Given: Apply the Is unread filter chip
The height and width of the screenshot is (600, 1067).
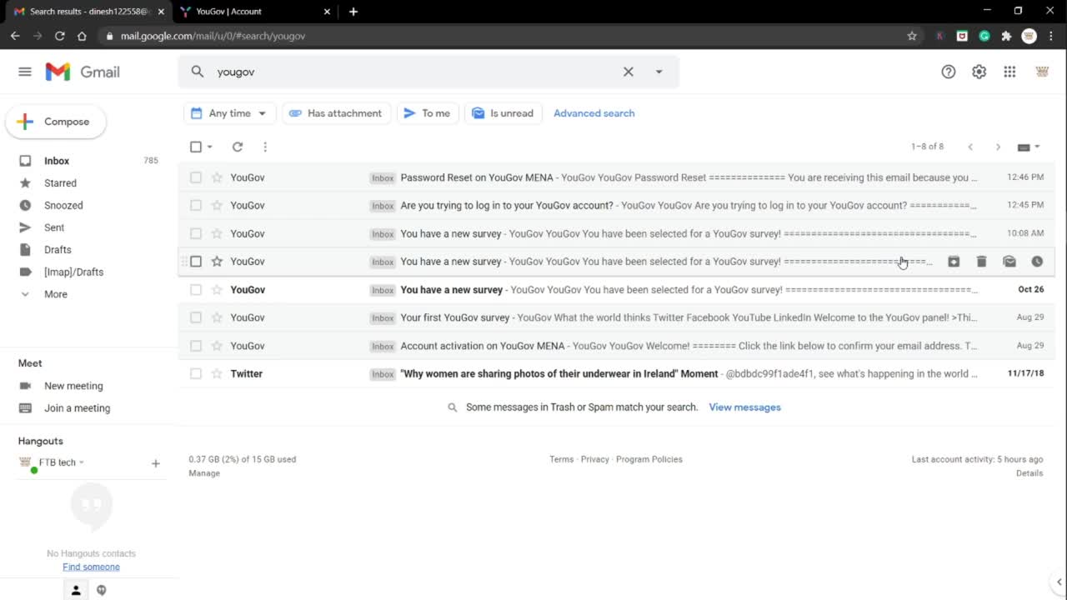Looking at the screenshot, I should pyautogui.click(x=503, y=113).
